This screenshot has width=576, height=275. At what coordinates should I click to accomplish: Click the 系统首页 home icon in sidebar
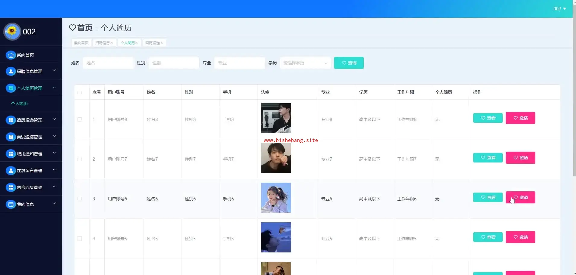(x=11, y=55)
